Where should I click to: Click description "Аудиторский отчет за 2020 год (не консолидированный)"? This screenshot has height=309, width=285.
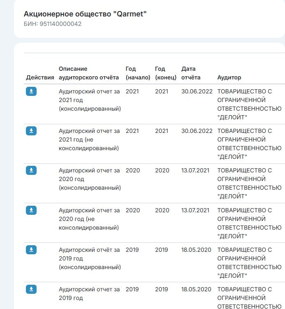89,219
